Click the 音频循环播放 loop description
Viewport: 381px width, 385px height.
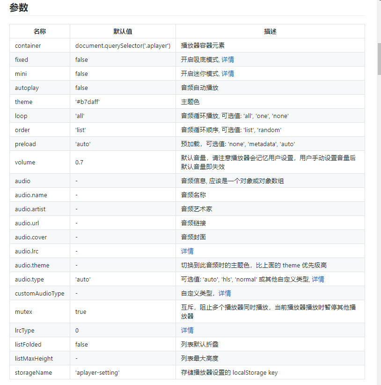coord(235,116)
